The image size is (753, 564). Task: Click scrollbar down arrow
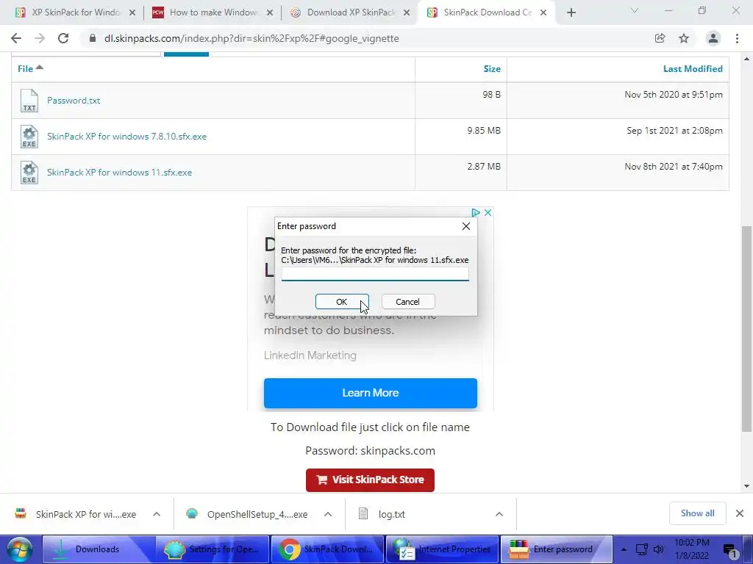click(746, 486)
